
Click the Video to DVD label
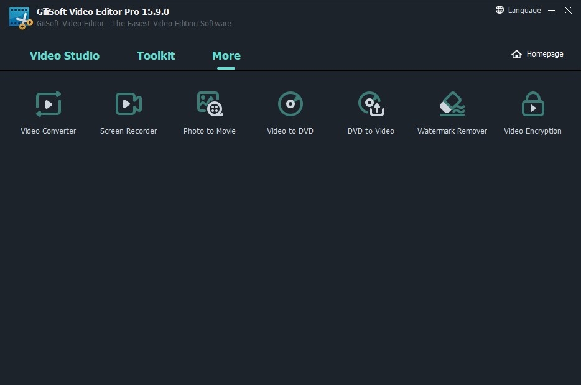point(290,131)
